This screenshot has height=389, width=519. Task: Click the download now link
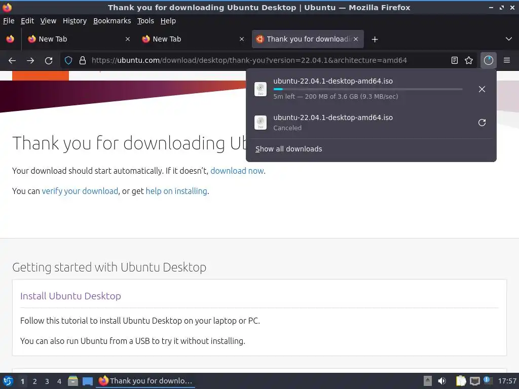click(237, 171)
